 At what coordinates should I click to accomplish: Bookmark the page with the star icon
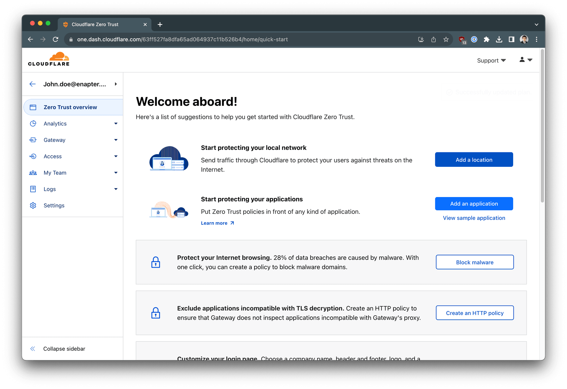[446, 39]
